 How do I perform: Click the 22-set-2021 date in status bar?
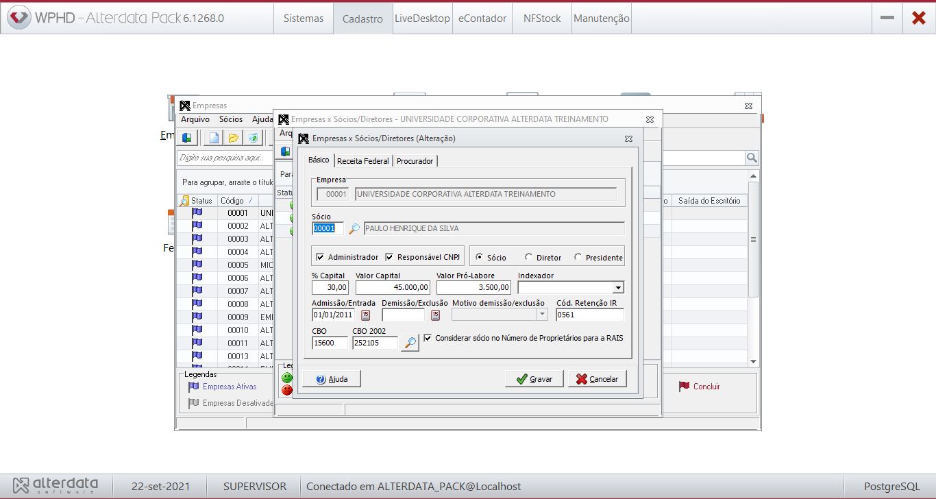point(160,487)
